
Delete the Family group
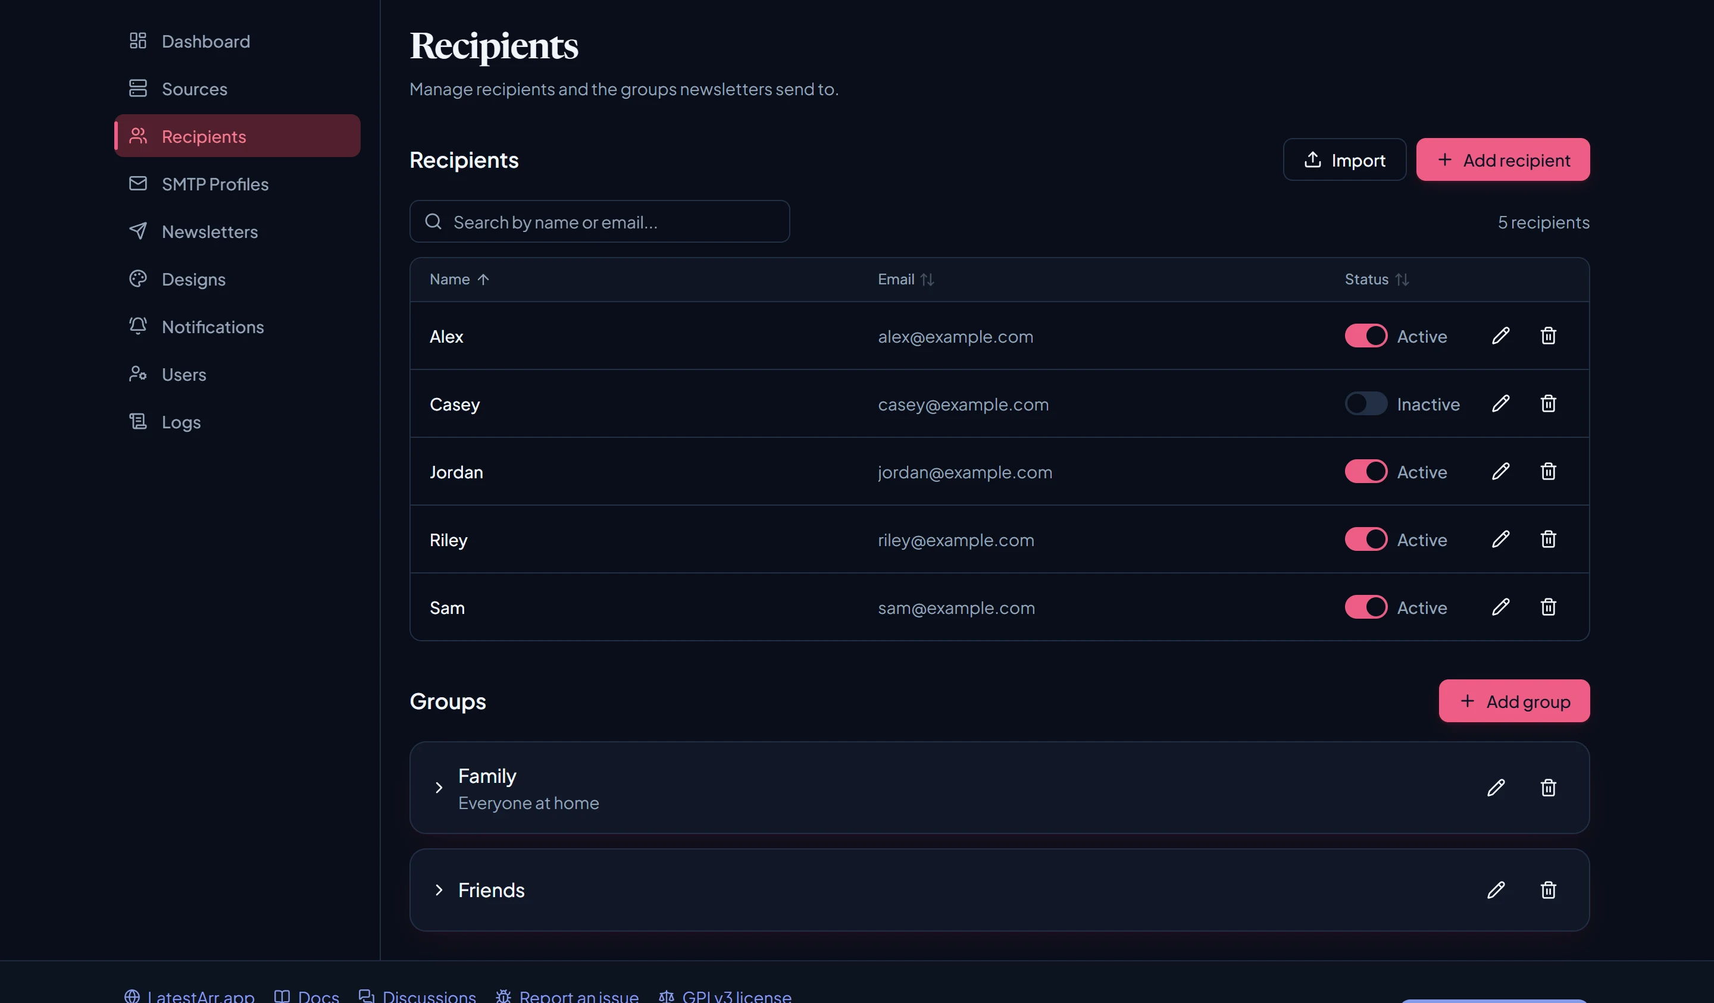1548,788
